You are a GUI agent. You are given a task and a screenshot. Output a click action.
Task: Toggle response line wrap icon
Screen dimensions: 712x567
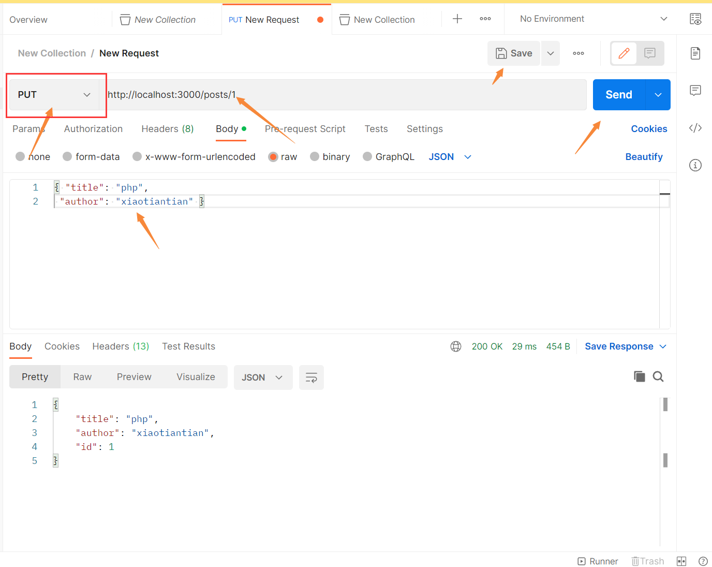pos(311,377)
